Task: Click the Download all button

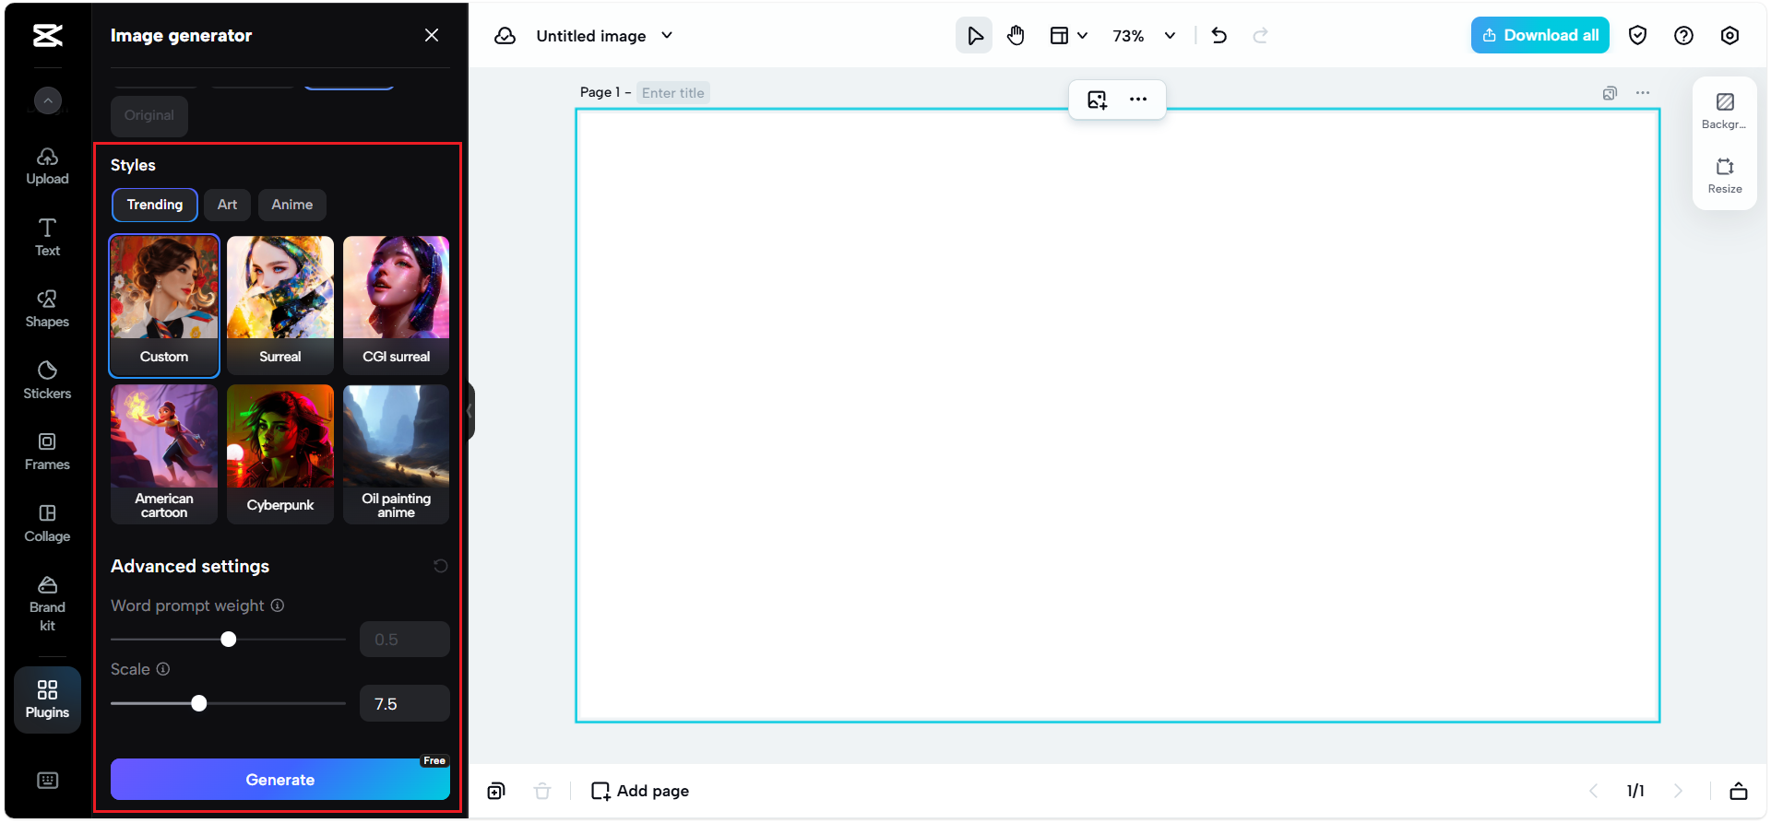Action: pyautogui.click(x=1539, y=36)
